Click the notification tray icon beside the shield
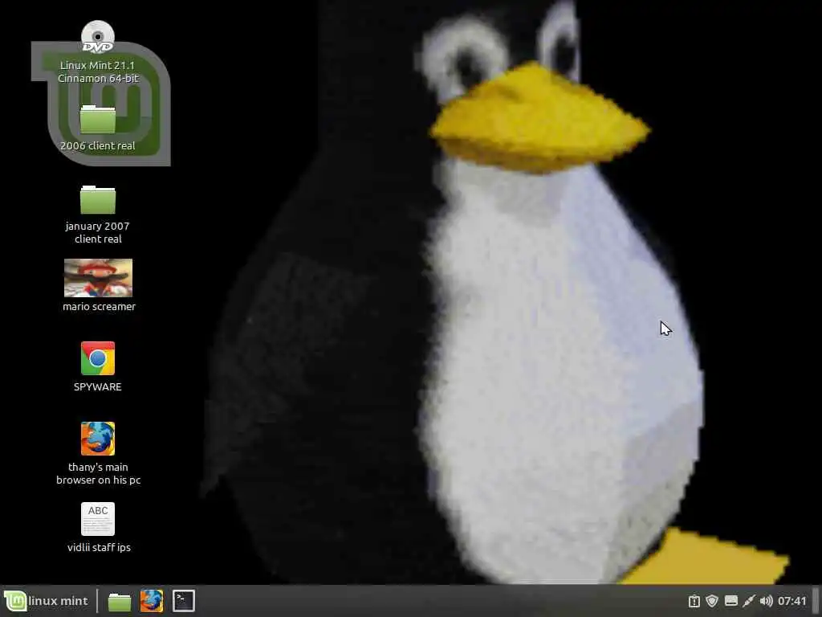 (694, 601)
